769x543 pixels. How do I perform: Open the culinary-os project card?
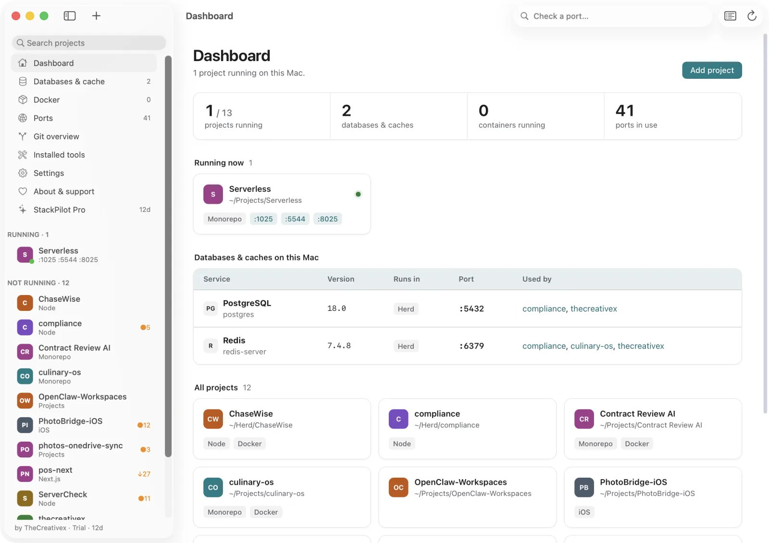[282, 497]
